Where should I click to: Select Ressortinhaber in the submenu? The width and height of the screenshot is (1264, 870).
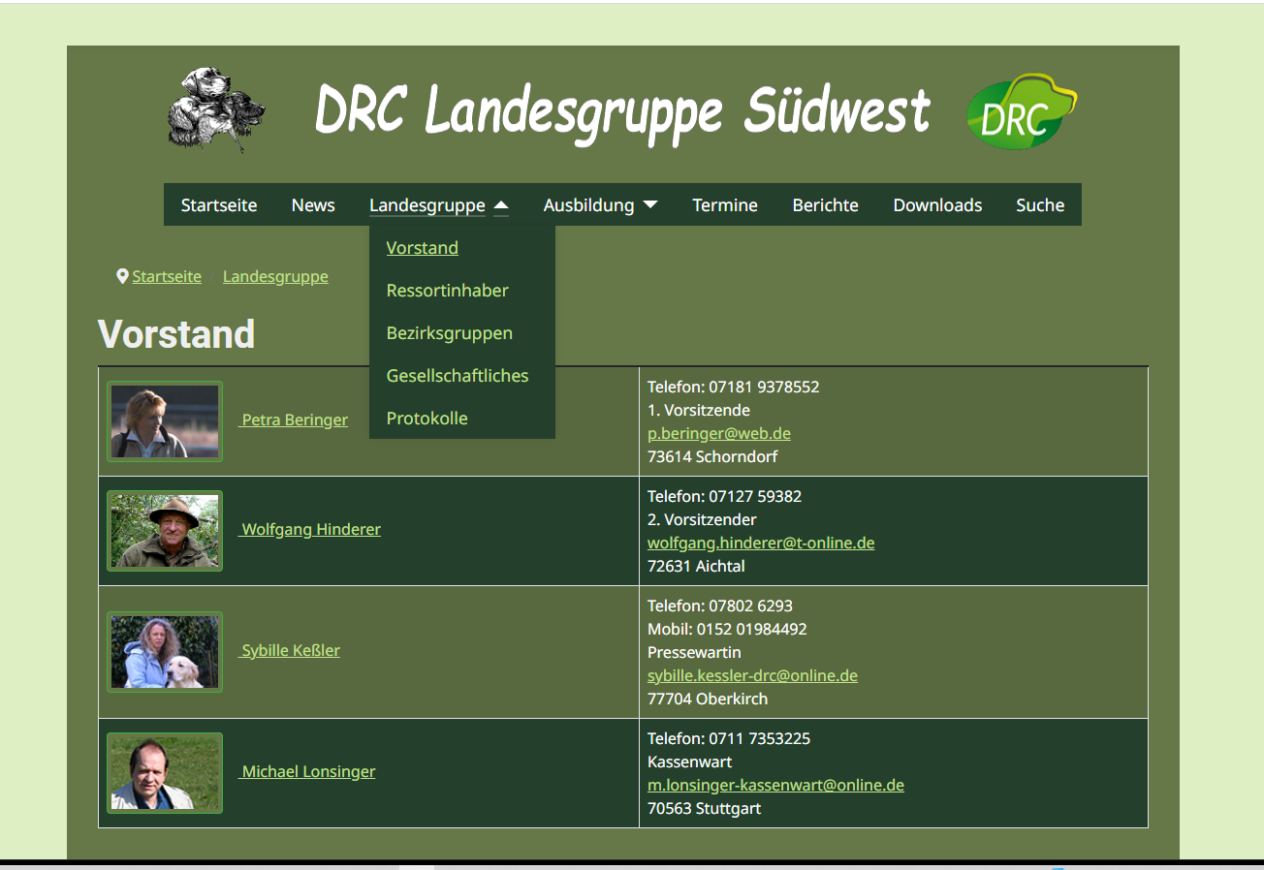[448, 291]
